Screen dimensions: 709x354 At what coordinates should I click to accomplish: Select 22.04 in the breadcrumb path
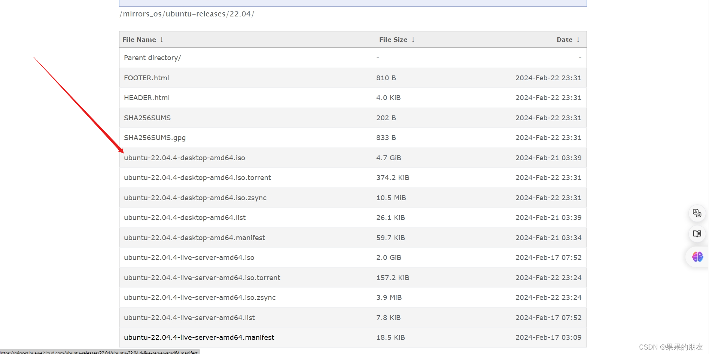239,14
